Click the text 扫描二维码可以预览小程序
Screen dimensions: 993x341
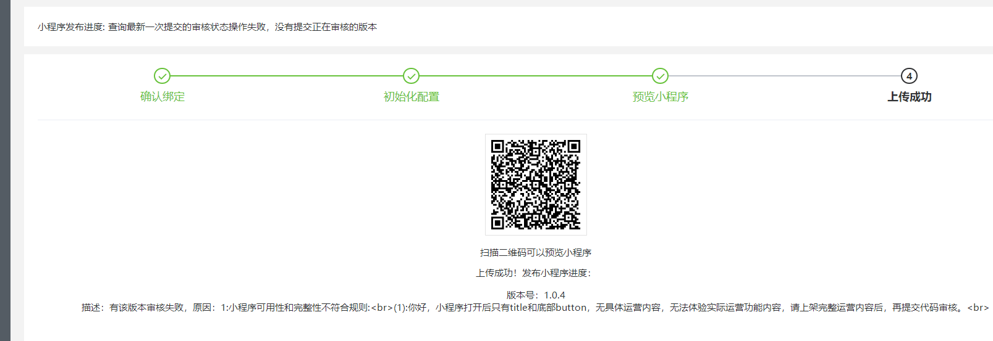(x=536, y=253)
